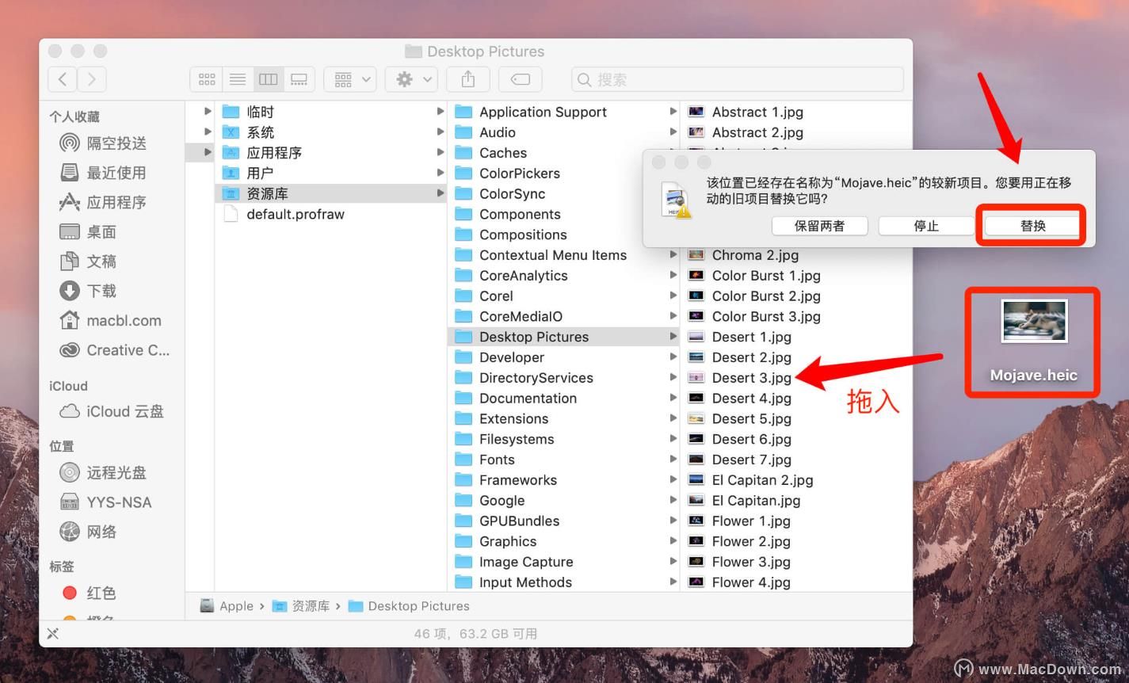Expand the Fonts folder disclosure arrow
1129x683 pixels.
point(673,460)
